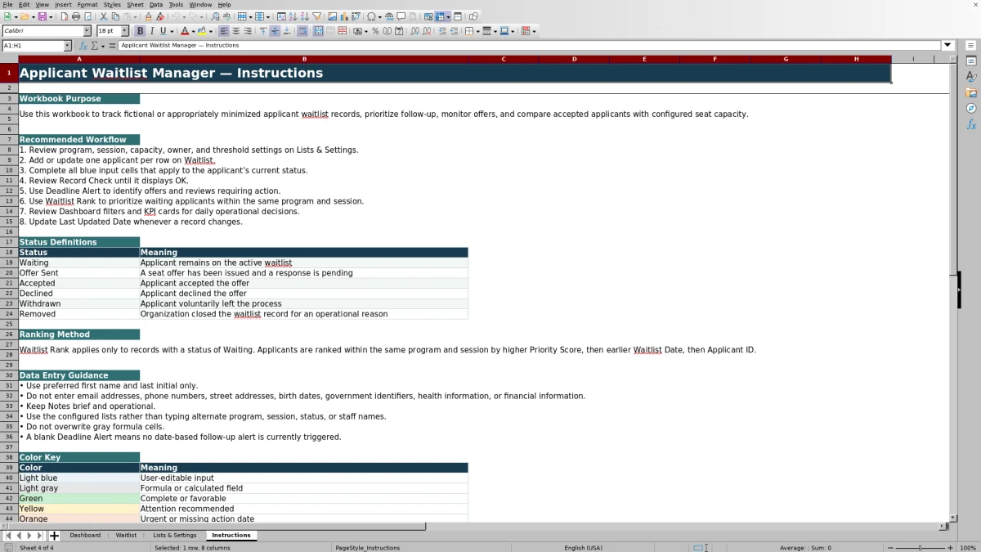Open the Font Size dropdown
Viewport: 981px width, 552px height.
pos(125,31)
